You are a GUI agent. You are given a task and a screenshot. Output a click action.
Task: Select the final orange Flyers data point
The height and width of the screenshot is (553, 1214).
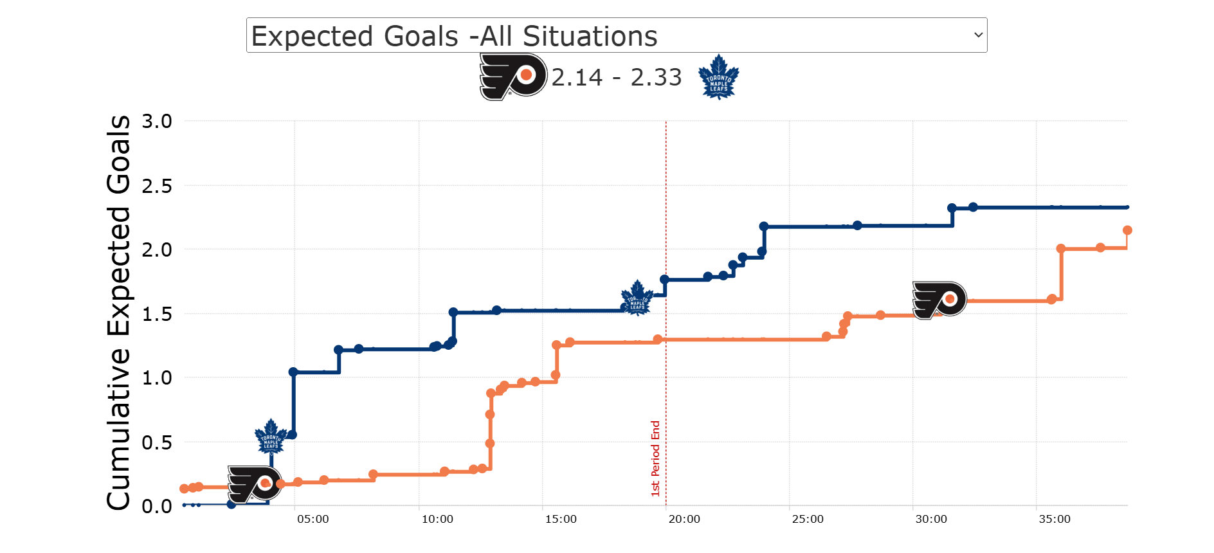(x=1127, y=230)
